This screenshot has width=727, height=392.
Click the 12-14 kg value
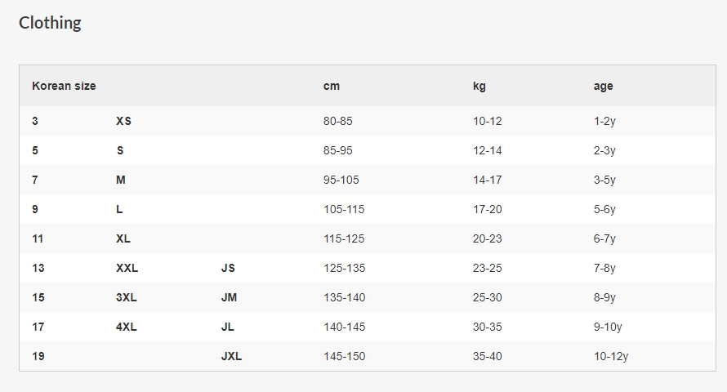coord(488,150)
